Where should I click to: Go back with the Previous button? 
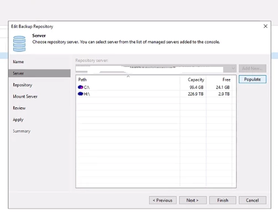pyautogui.click(x=163, y=200)
